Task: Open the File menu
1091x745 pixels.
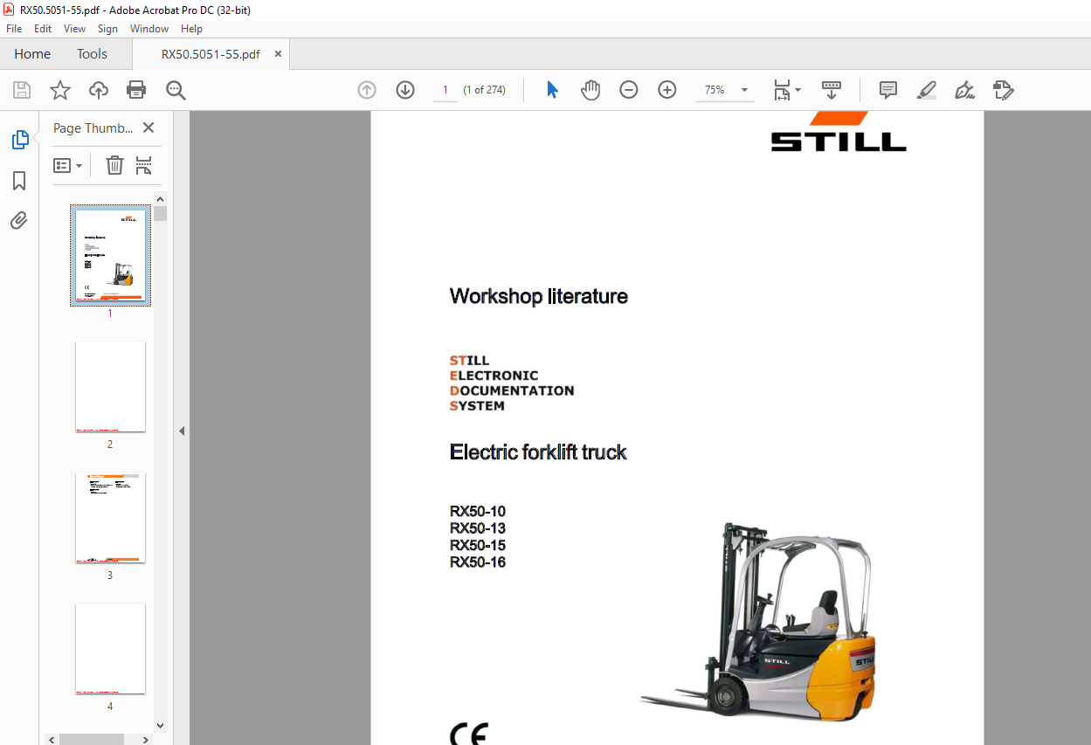Action: pyautogui.click(x=14, y=29)
